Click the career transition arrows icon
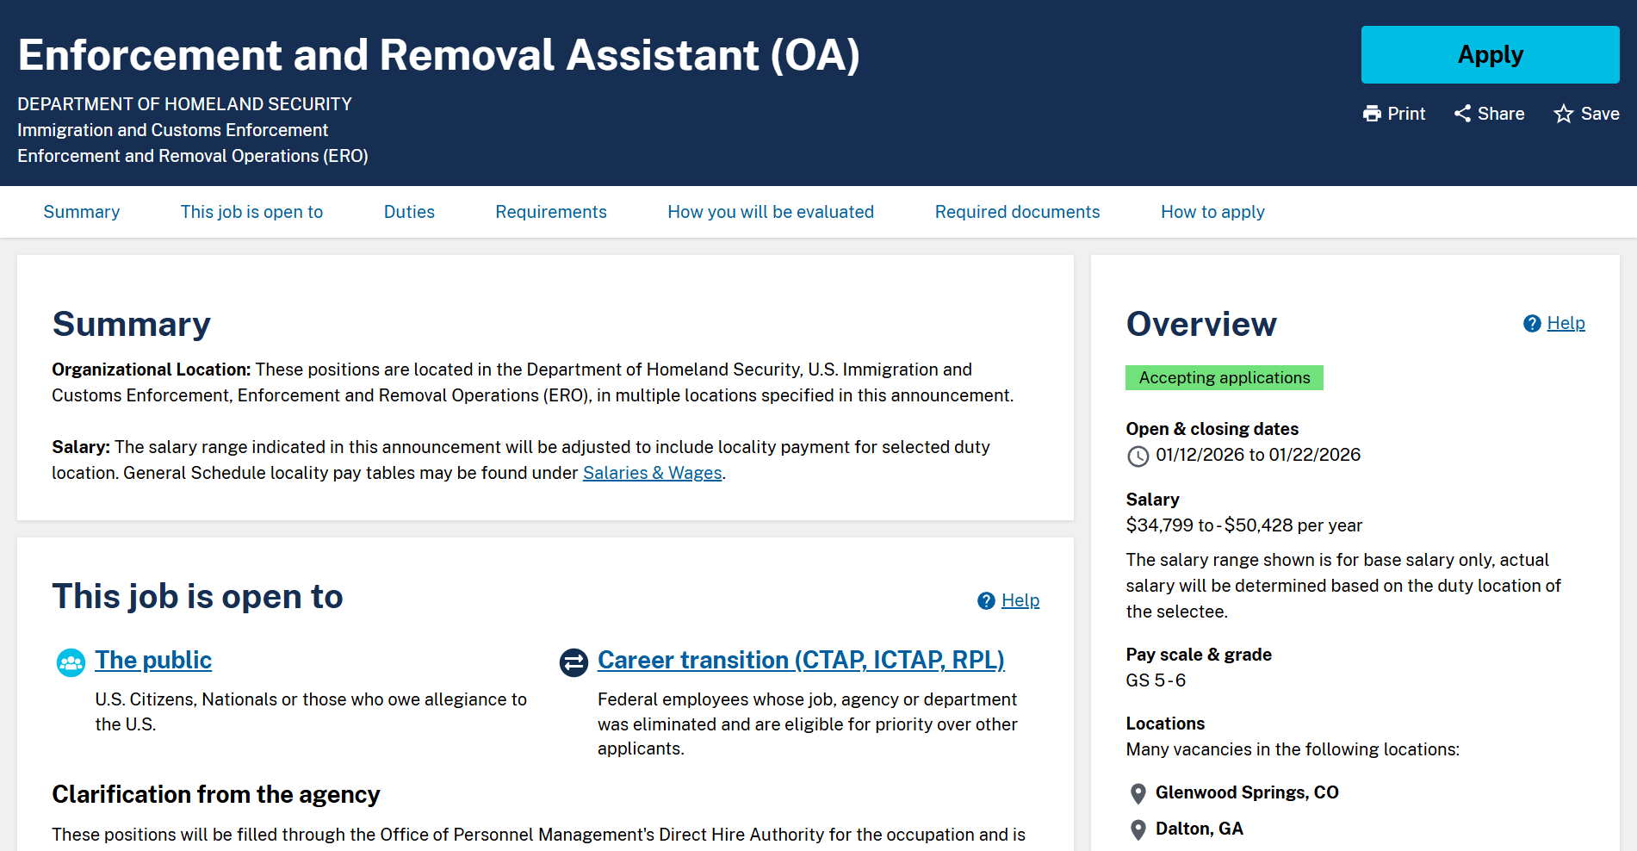Image resolution: width=1637 pixels, height=851 pixels. pos(574,662)
